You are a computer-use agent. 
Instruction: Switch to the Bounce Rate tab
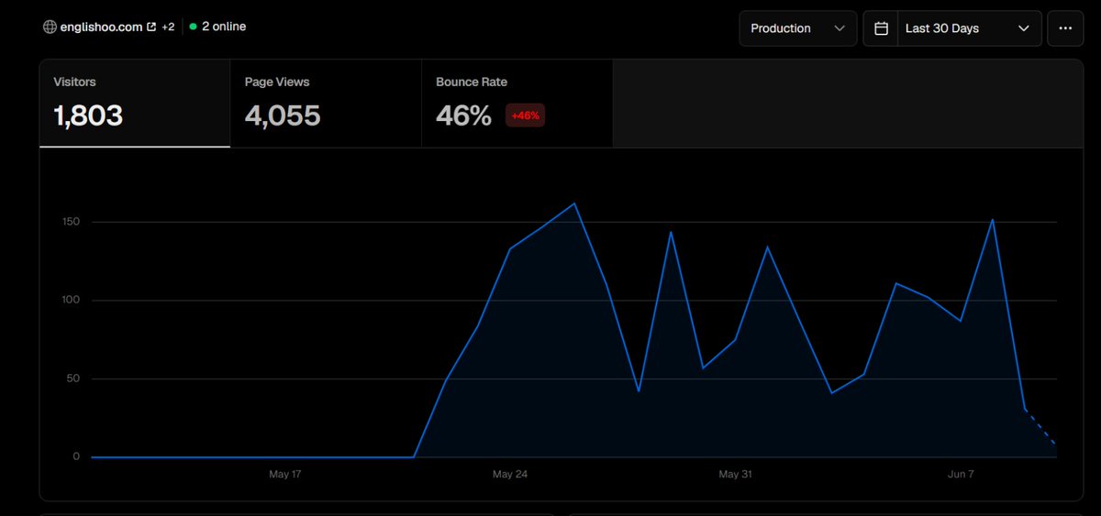517,104
